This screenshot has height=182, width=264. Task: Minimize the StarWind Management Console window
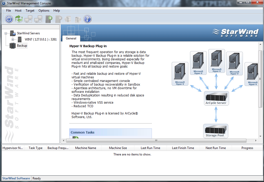pos(241,2)
